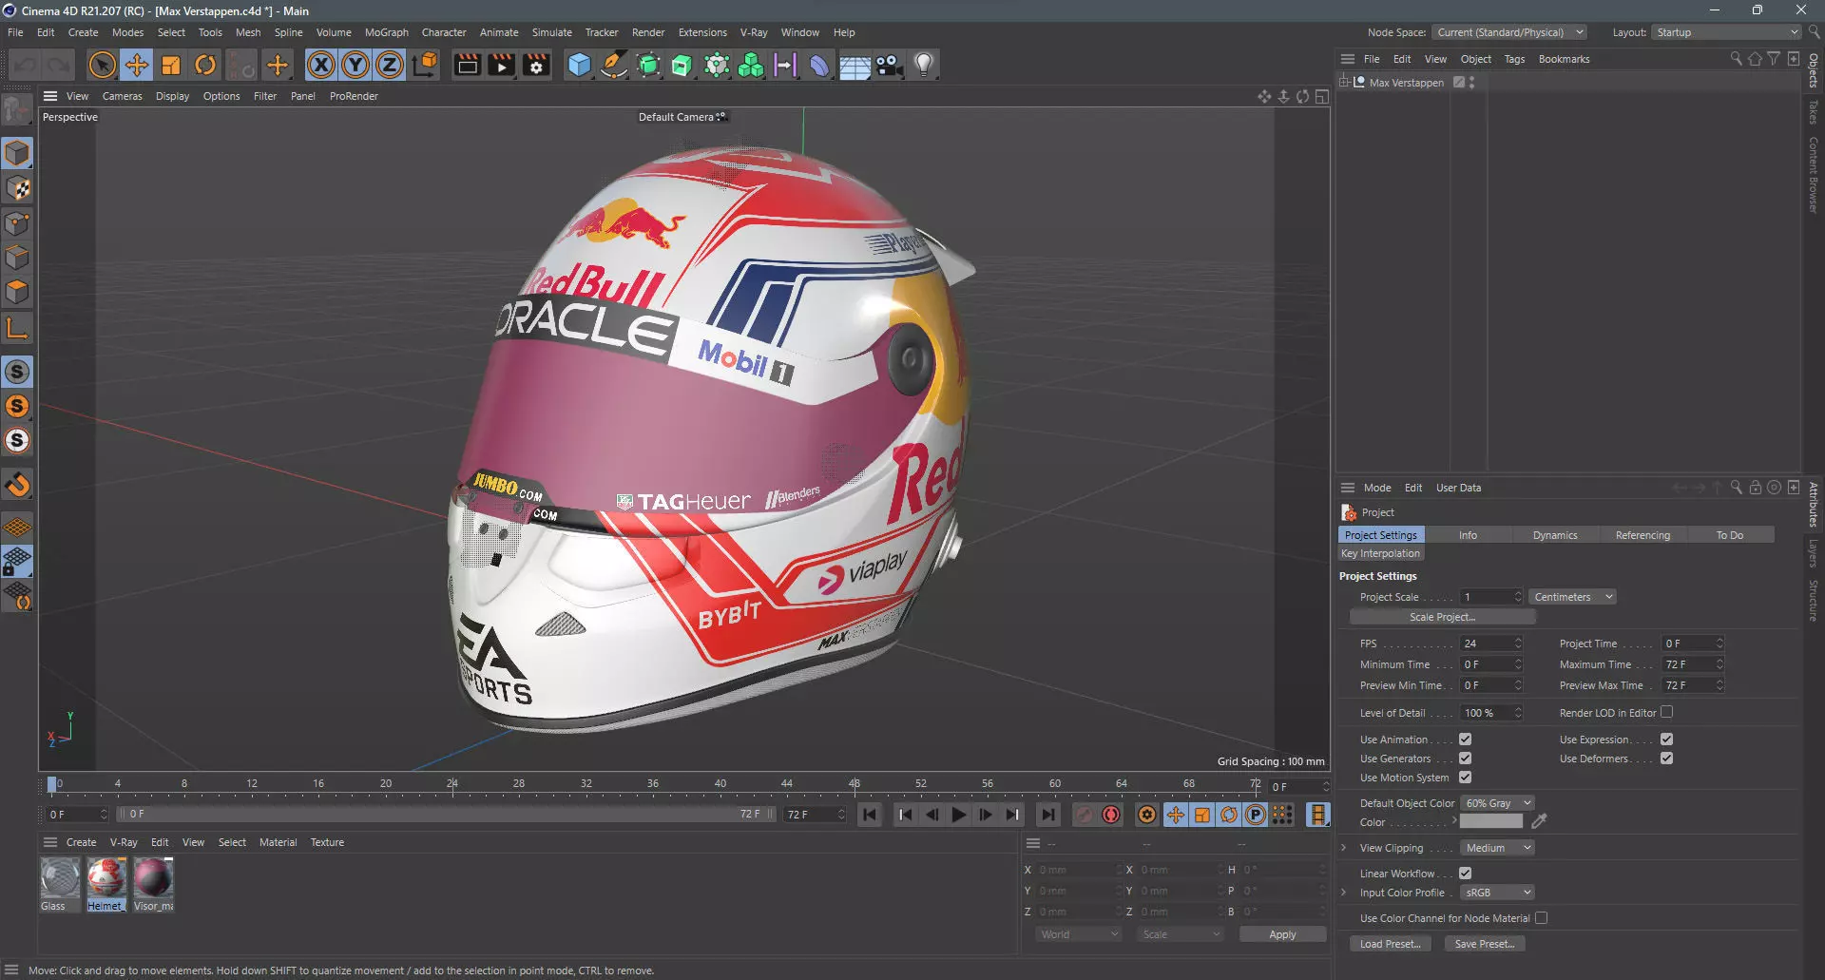This screenshot has height=980, width=1825.
Task: Select the Rotate tool
Action: 205,65
